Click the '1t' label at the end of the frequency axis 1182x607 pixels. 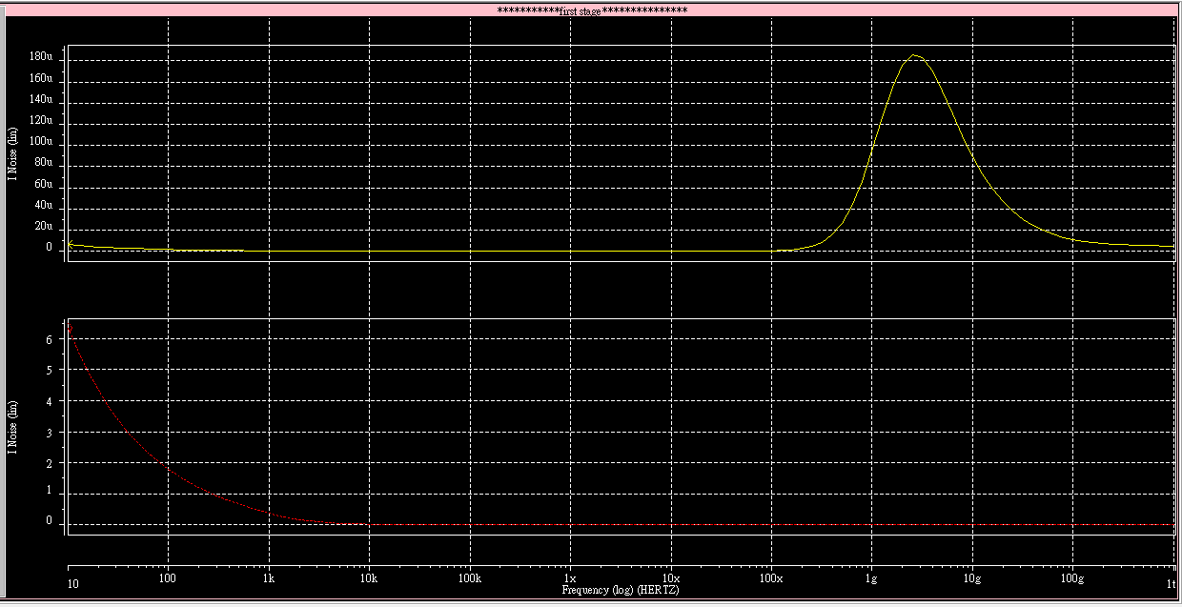(1172, 578)
